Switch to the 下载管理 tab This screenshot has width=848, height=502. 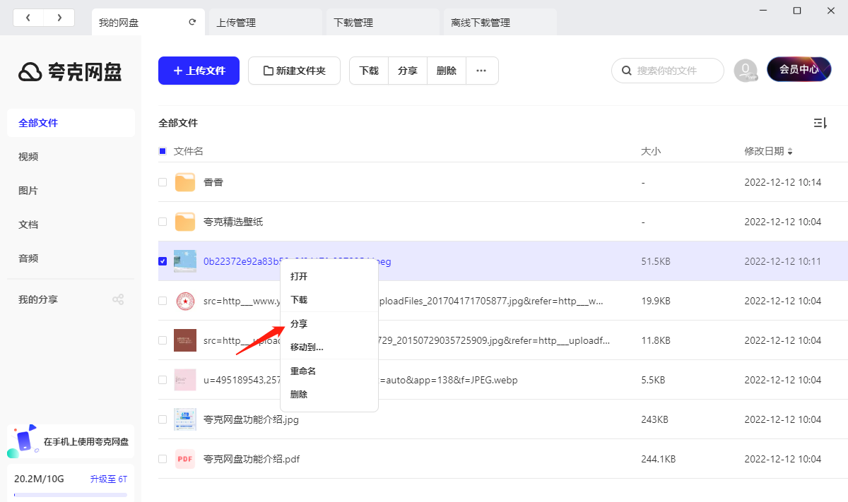click(x=382, y=22)
